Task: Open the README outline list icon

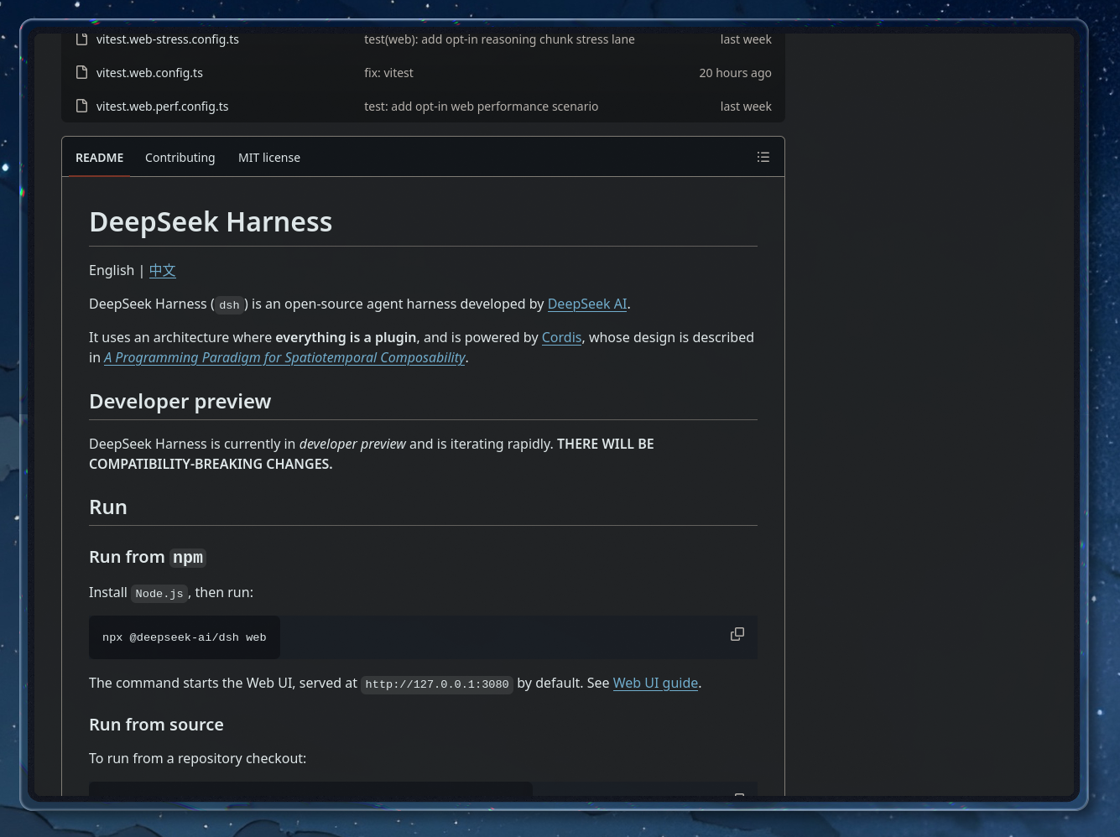Action: click(x=763, y=157)
